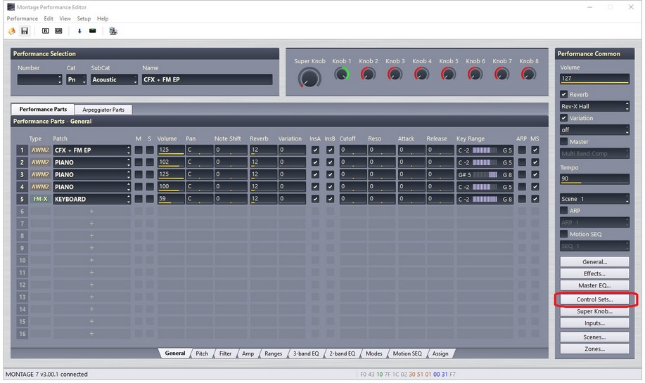Click the Control Sets... button
The image size is (645, 383).
tap(594, 299)
